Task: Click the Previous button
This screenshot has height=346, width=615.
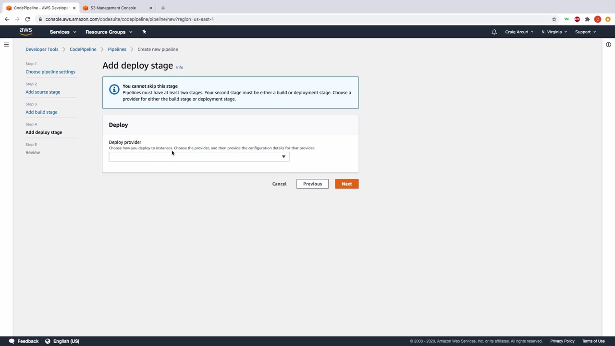Action: tap(312, 184)
